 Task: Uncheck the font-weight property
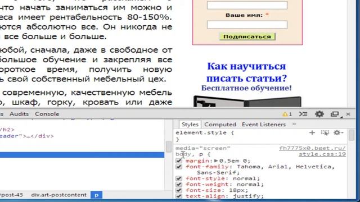[x=179, y=185]
